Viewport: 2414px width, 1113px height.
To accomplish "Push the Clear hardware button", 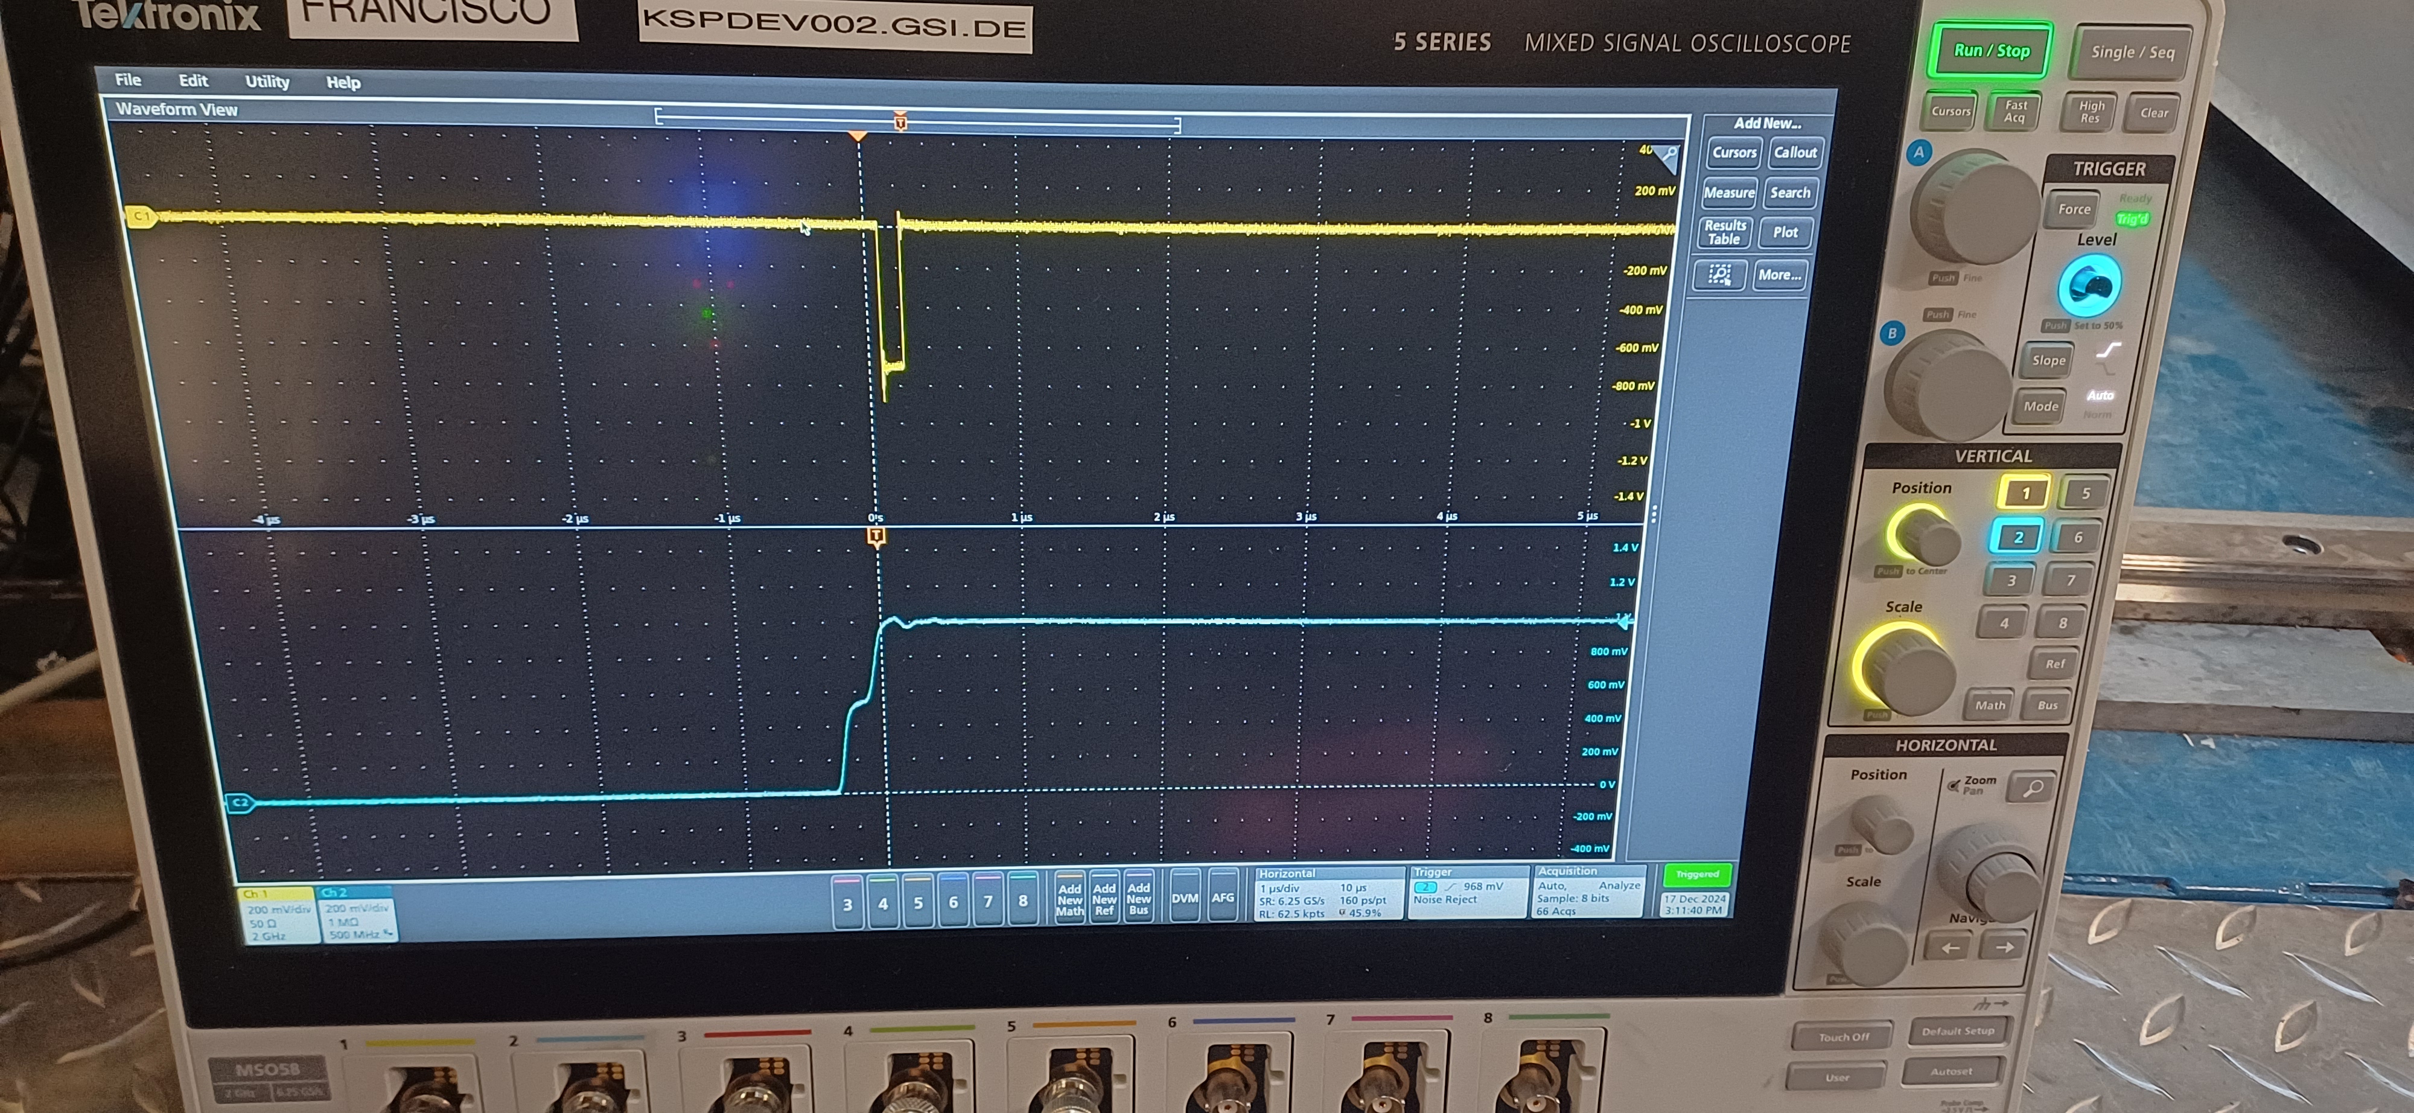I will [2153, 113].
